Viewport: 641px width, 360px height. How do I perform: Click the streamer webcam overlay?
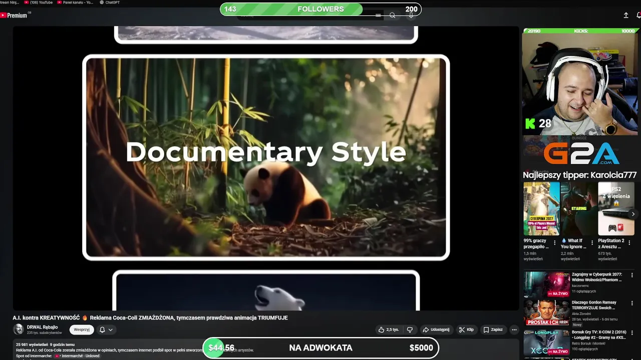click(x=580, y=84)
